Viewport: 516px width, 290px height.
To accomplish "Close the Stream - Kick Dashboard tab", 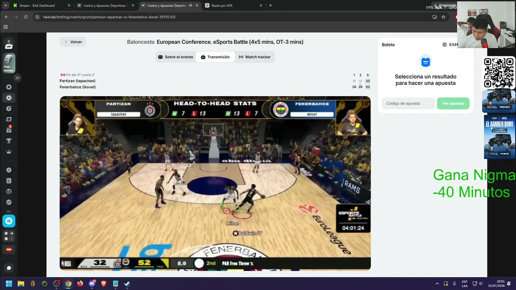I will (69, 6).
